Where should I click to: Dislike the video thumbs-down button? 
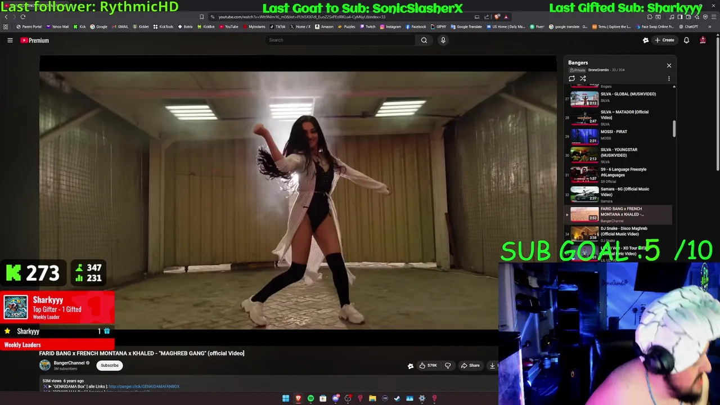[x=448, y=366]
